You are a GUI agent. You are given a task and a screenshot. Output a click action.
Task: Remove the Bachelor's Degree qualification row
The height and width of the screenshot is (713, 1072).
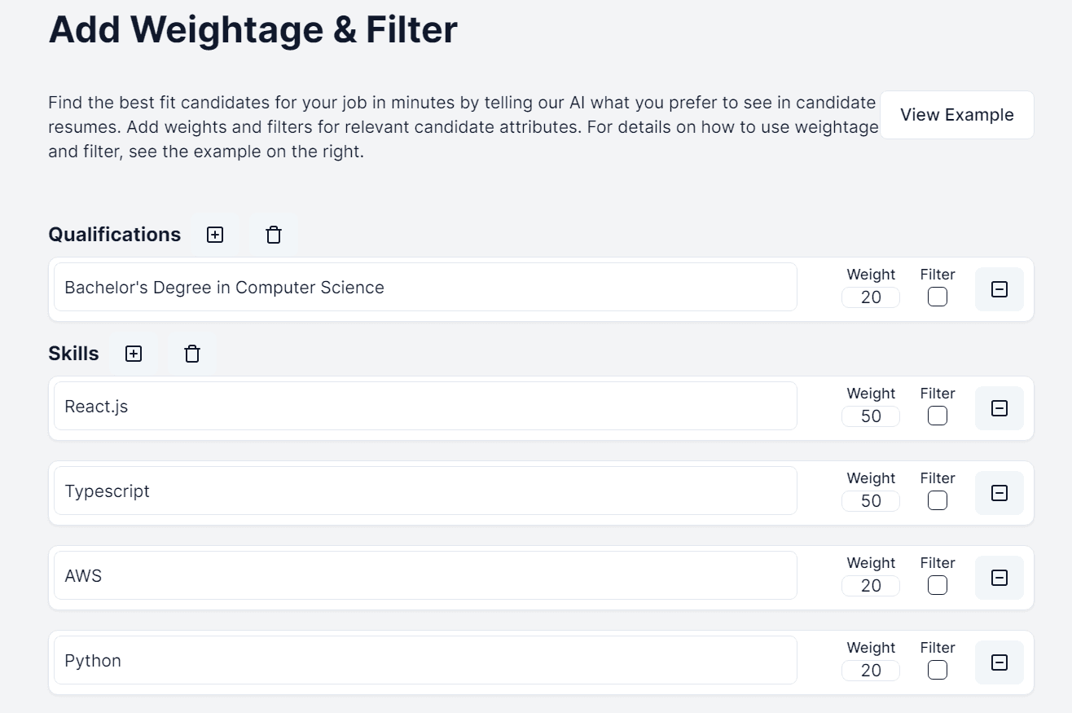point(999,289)
